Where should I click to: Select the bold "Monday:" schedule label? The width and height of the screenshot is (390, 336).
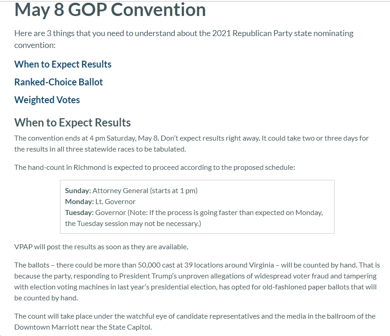coord(79,202)
